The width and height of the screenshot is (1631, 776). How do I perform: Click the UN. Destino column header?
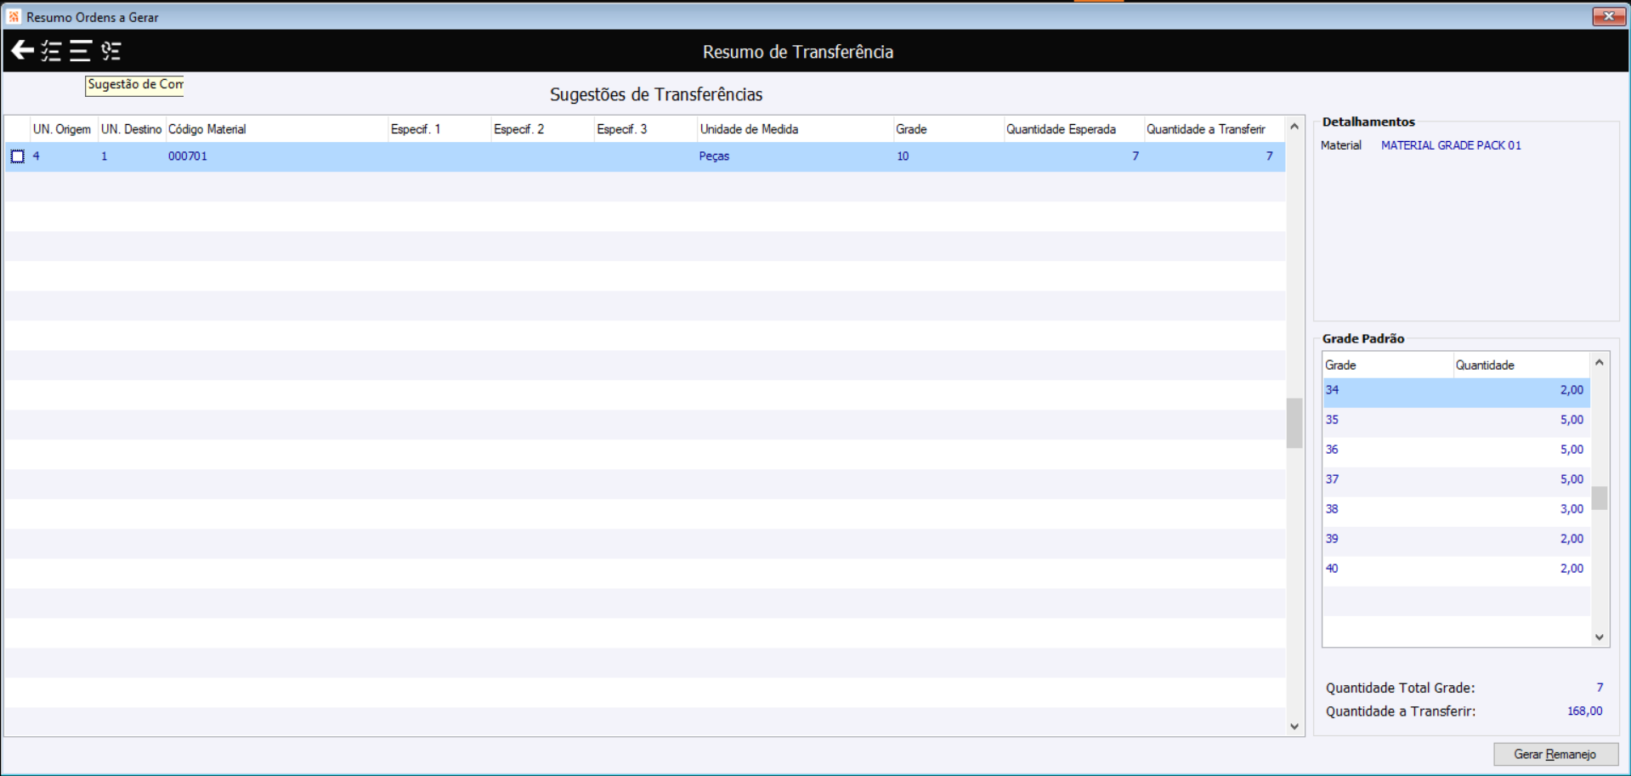coord(132,129)
